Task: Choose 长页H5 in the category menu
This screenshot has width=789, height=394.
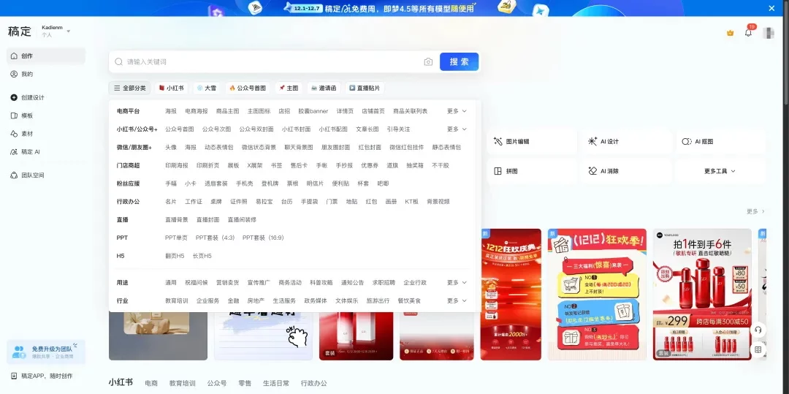Action: [202, 256]
